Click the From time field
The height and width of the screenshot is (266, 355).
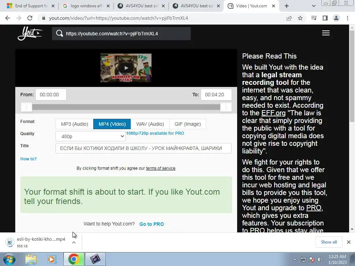coord(51,95)
